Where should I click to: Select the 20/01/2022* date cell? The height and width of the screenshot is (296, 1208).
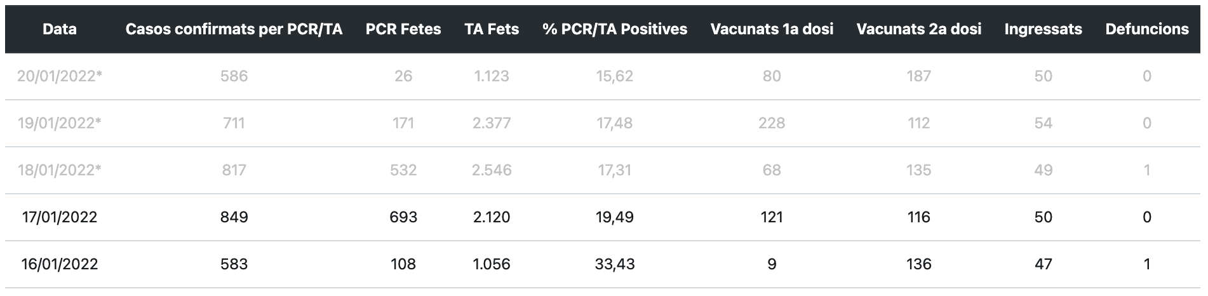[x=60, y=76]
